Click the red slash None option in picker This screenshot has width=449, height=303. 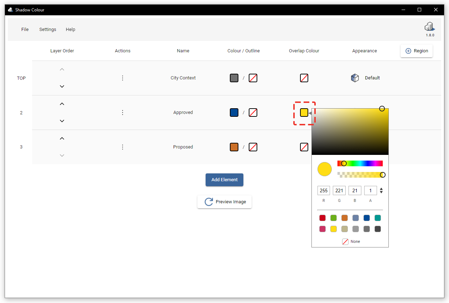coord(345,241)
